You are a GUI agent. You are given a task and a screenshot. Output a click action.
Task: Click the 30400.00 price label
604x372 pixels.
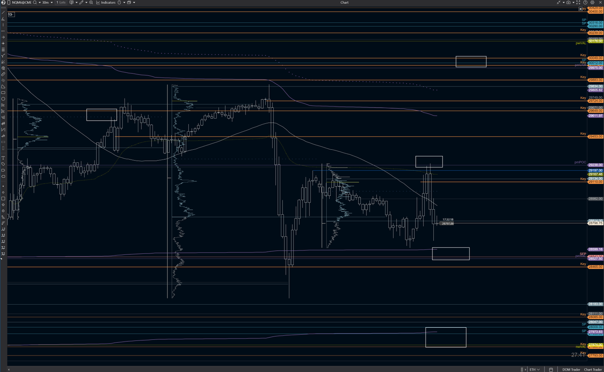click(x=595, y=12)
